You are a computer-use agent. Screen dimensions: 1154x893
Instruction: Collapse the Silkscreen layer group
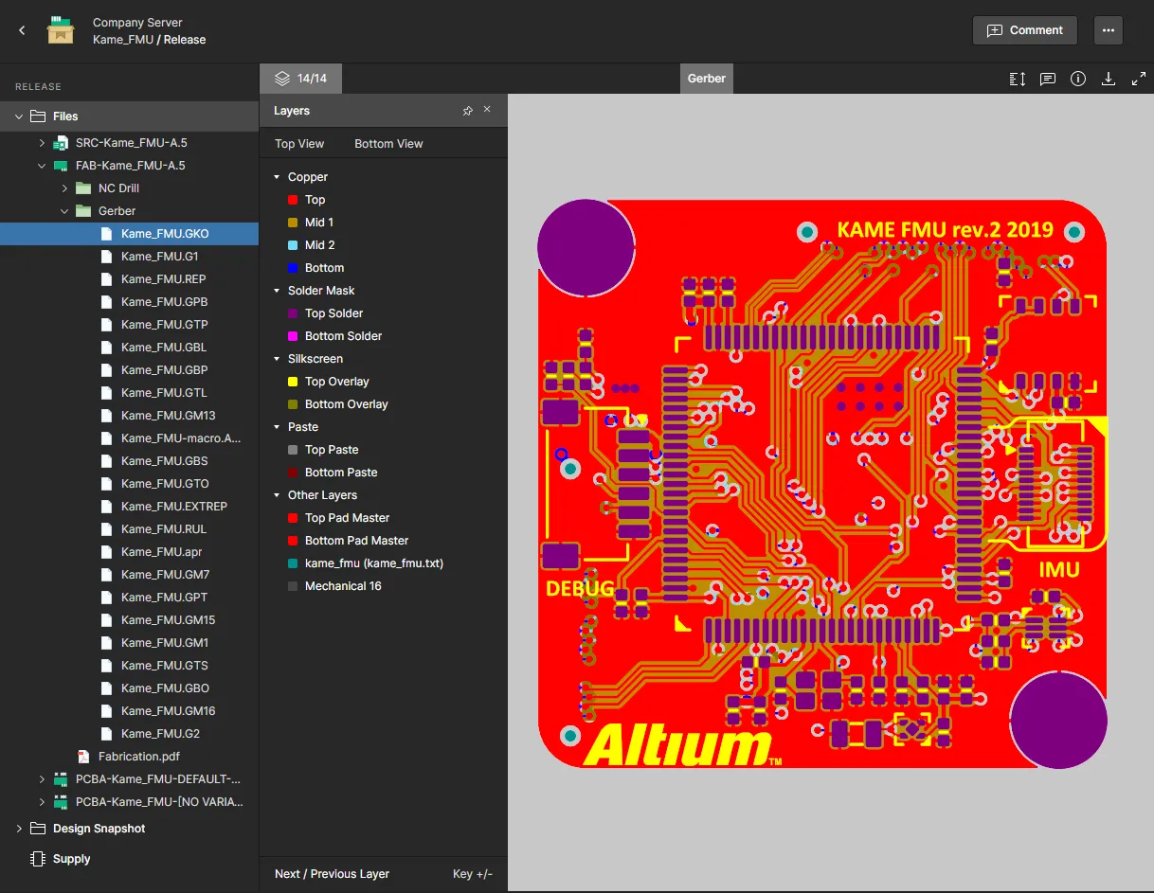[277, 359]
